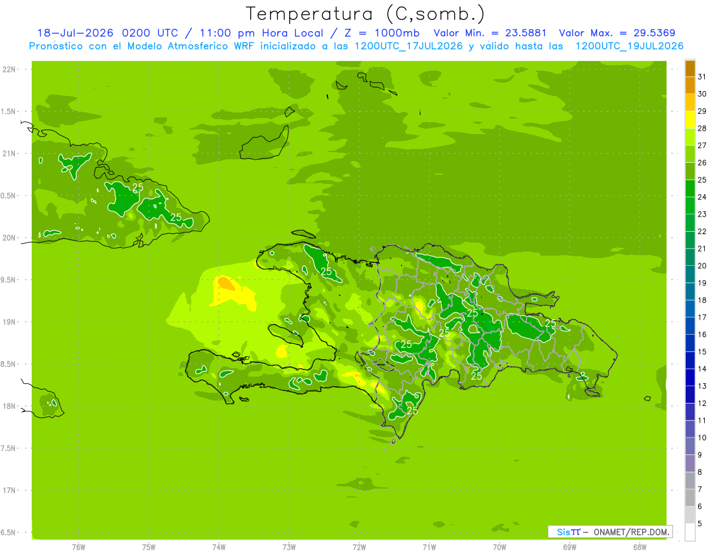Image resolution: width=718 pixels, height=555 pixels.
Task: Click the colorbar label '7'
Action: [x=699, y=489]
